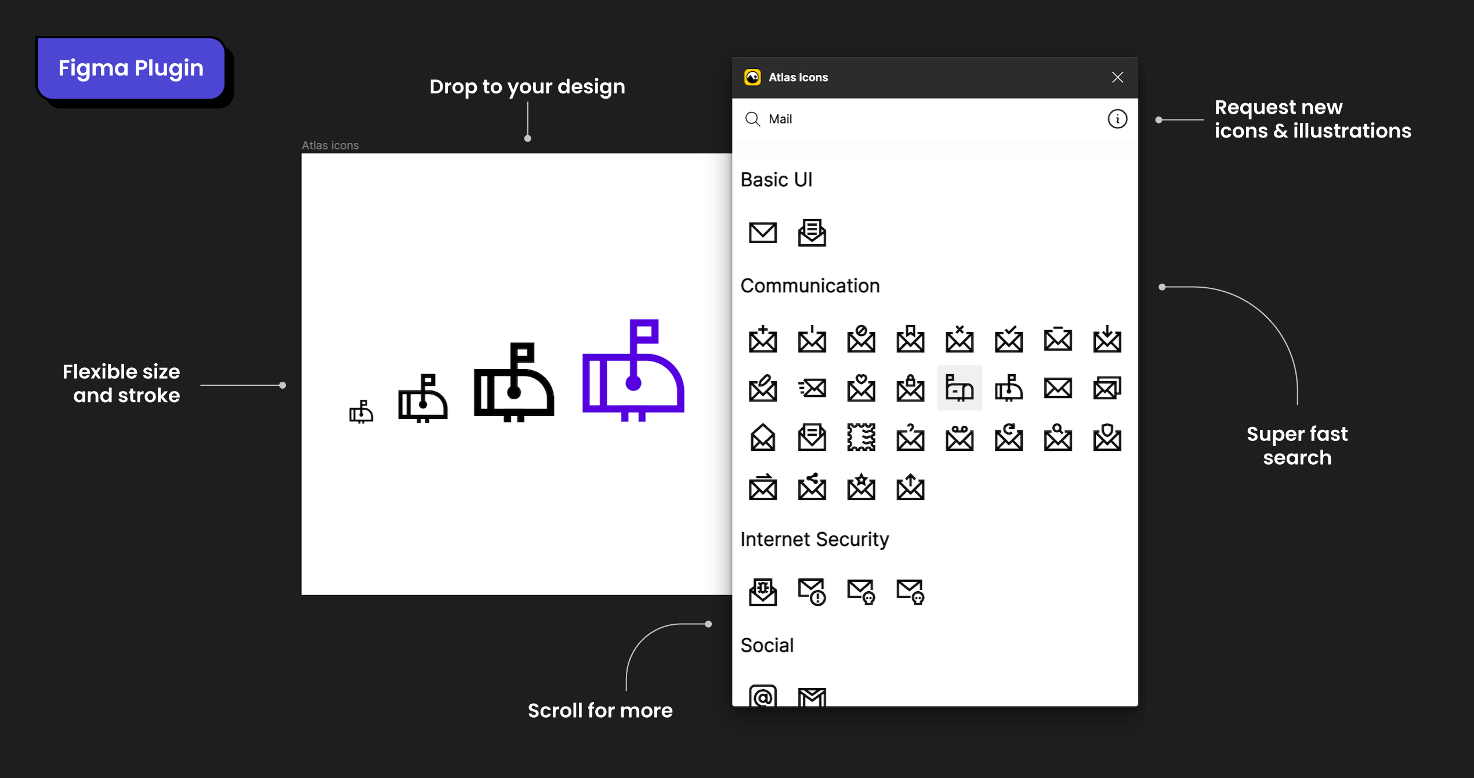Viewport: 1474px width, 778px height.
Task: Click the 'Basic UI' section heading
Action: tap(776, 180)
